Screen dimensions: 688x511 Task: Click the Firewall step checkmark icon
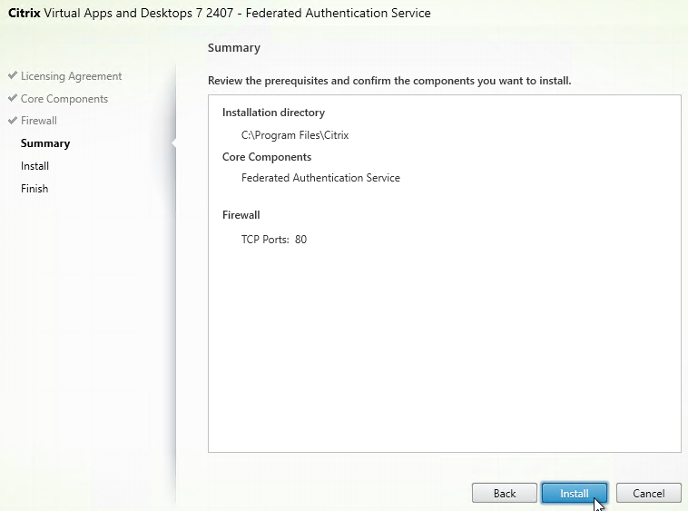(13, 121)
